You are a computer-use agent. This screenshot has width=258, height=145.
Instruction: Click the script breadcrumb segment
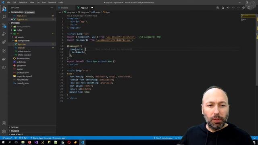(97, 12)
